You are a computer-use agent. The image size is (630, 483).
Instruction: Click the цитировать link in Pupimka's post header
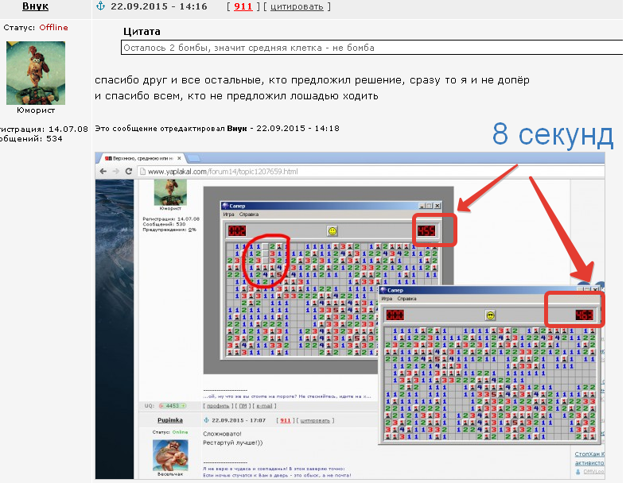click(315, 420)
